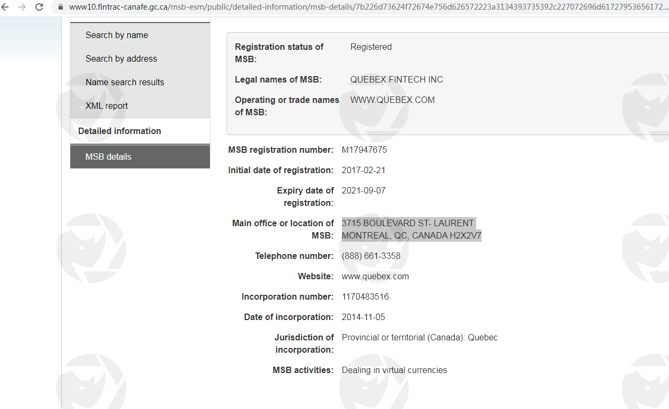Select the MSB details sidebar item
The height and width of the screenshot is (409, 669).
[108, 157]
